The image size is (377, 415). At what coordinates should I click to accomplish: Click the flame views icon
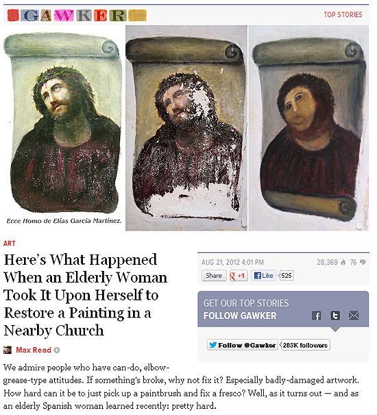(343, 262)
